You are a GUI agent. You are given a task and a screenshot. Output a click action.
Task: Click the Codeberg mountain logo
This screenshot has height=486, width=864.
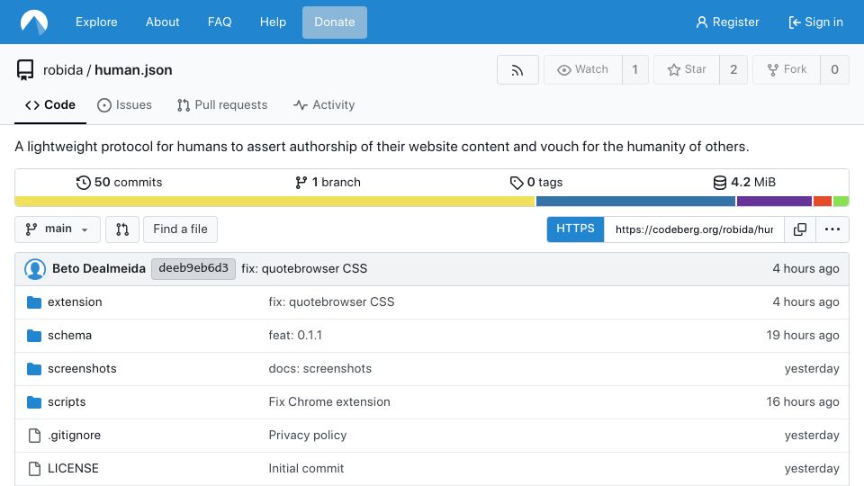click(34, 22)
